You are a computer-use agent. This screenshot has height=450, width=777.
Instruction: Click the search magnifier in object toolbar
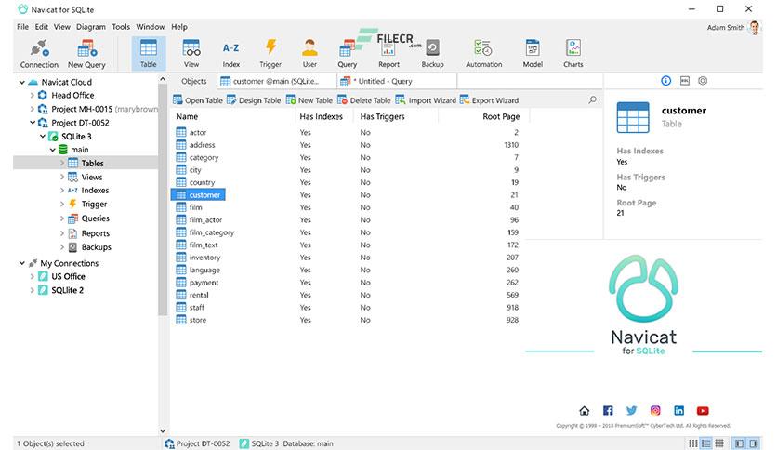click(x=593, y=100)
